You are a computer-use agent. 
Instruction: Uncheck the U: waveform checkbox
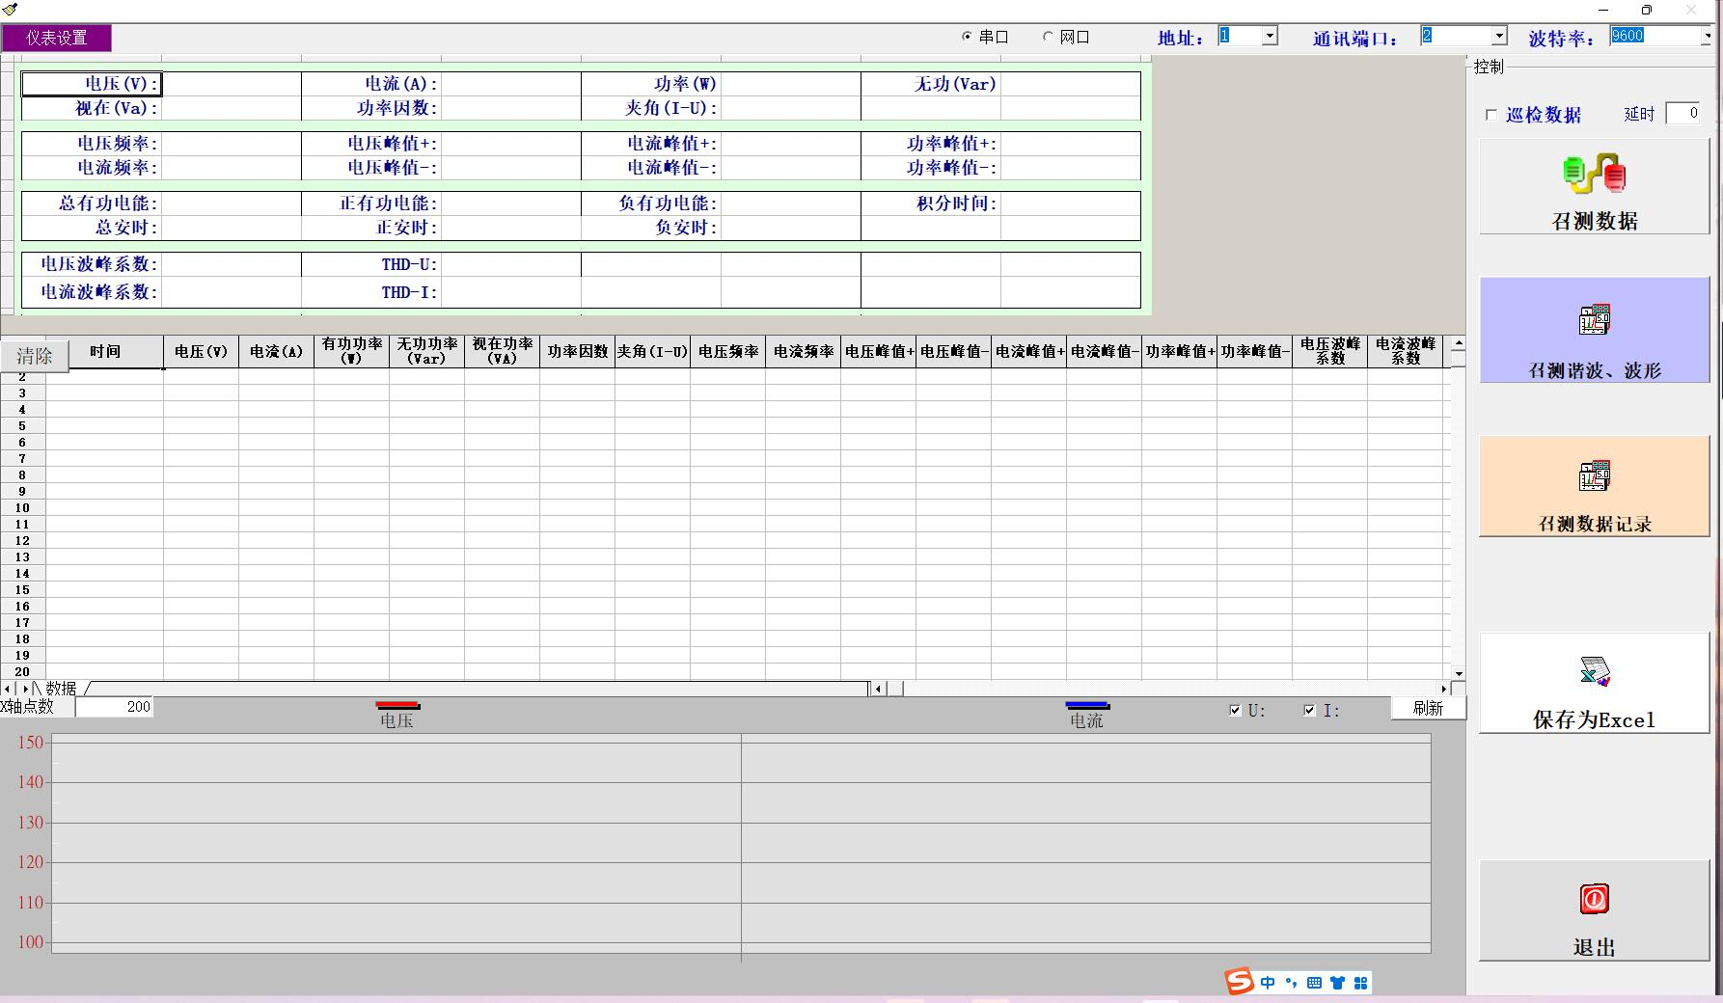1235,710
